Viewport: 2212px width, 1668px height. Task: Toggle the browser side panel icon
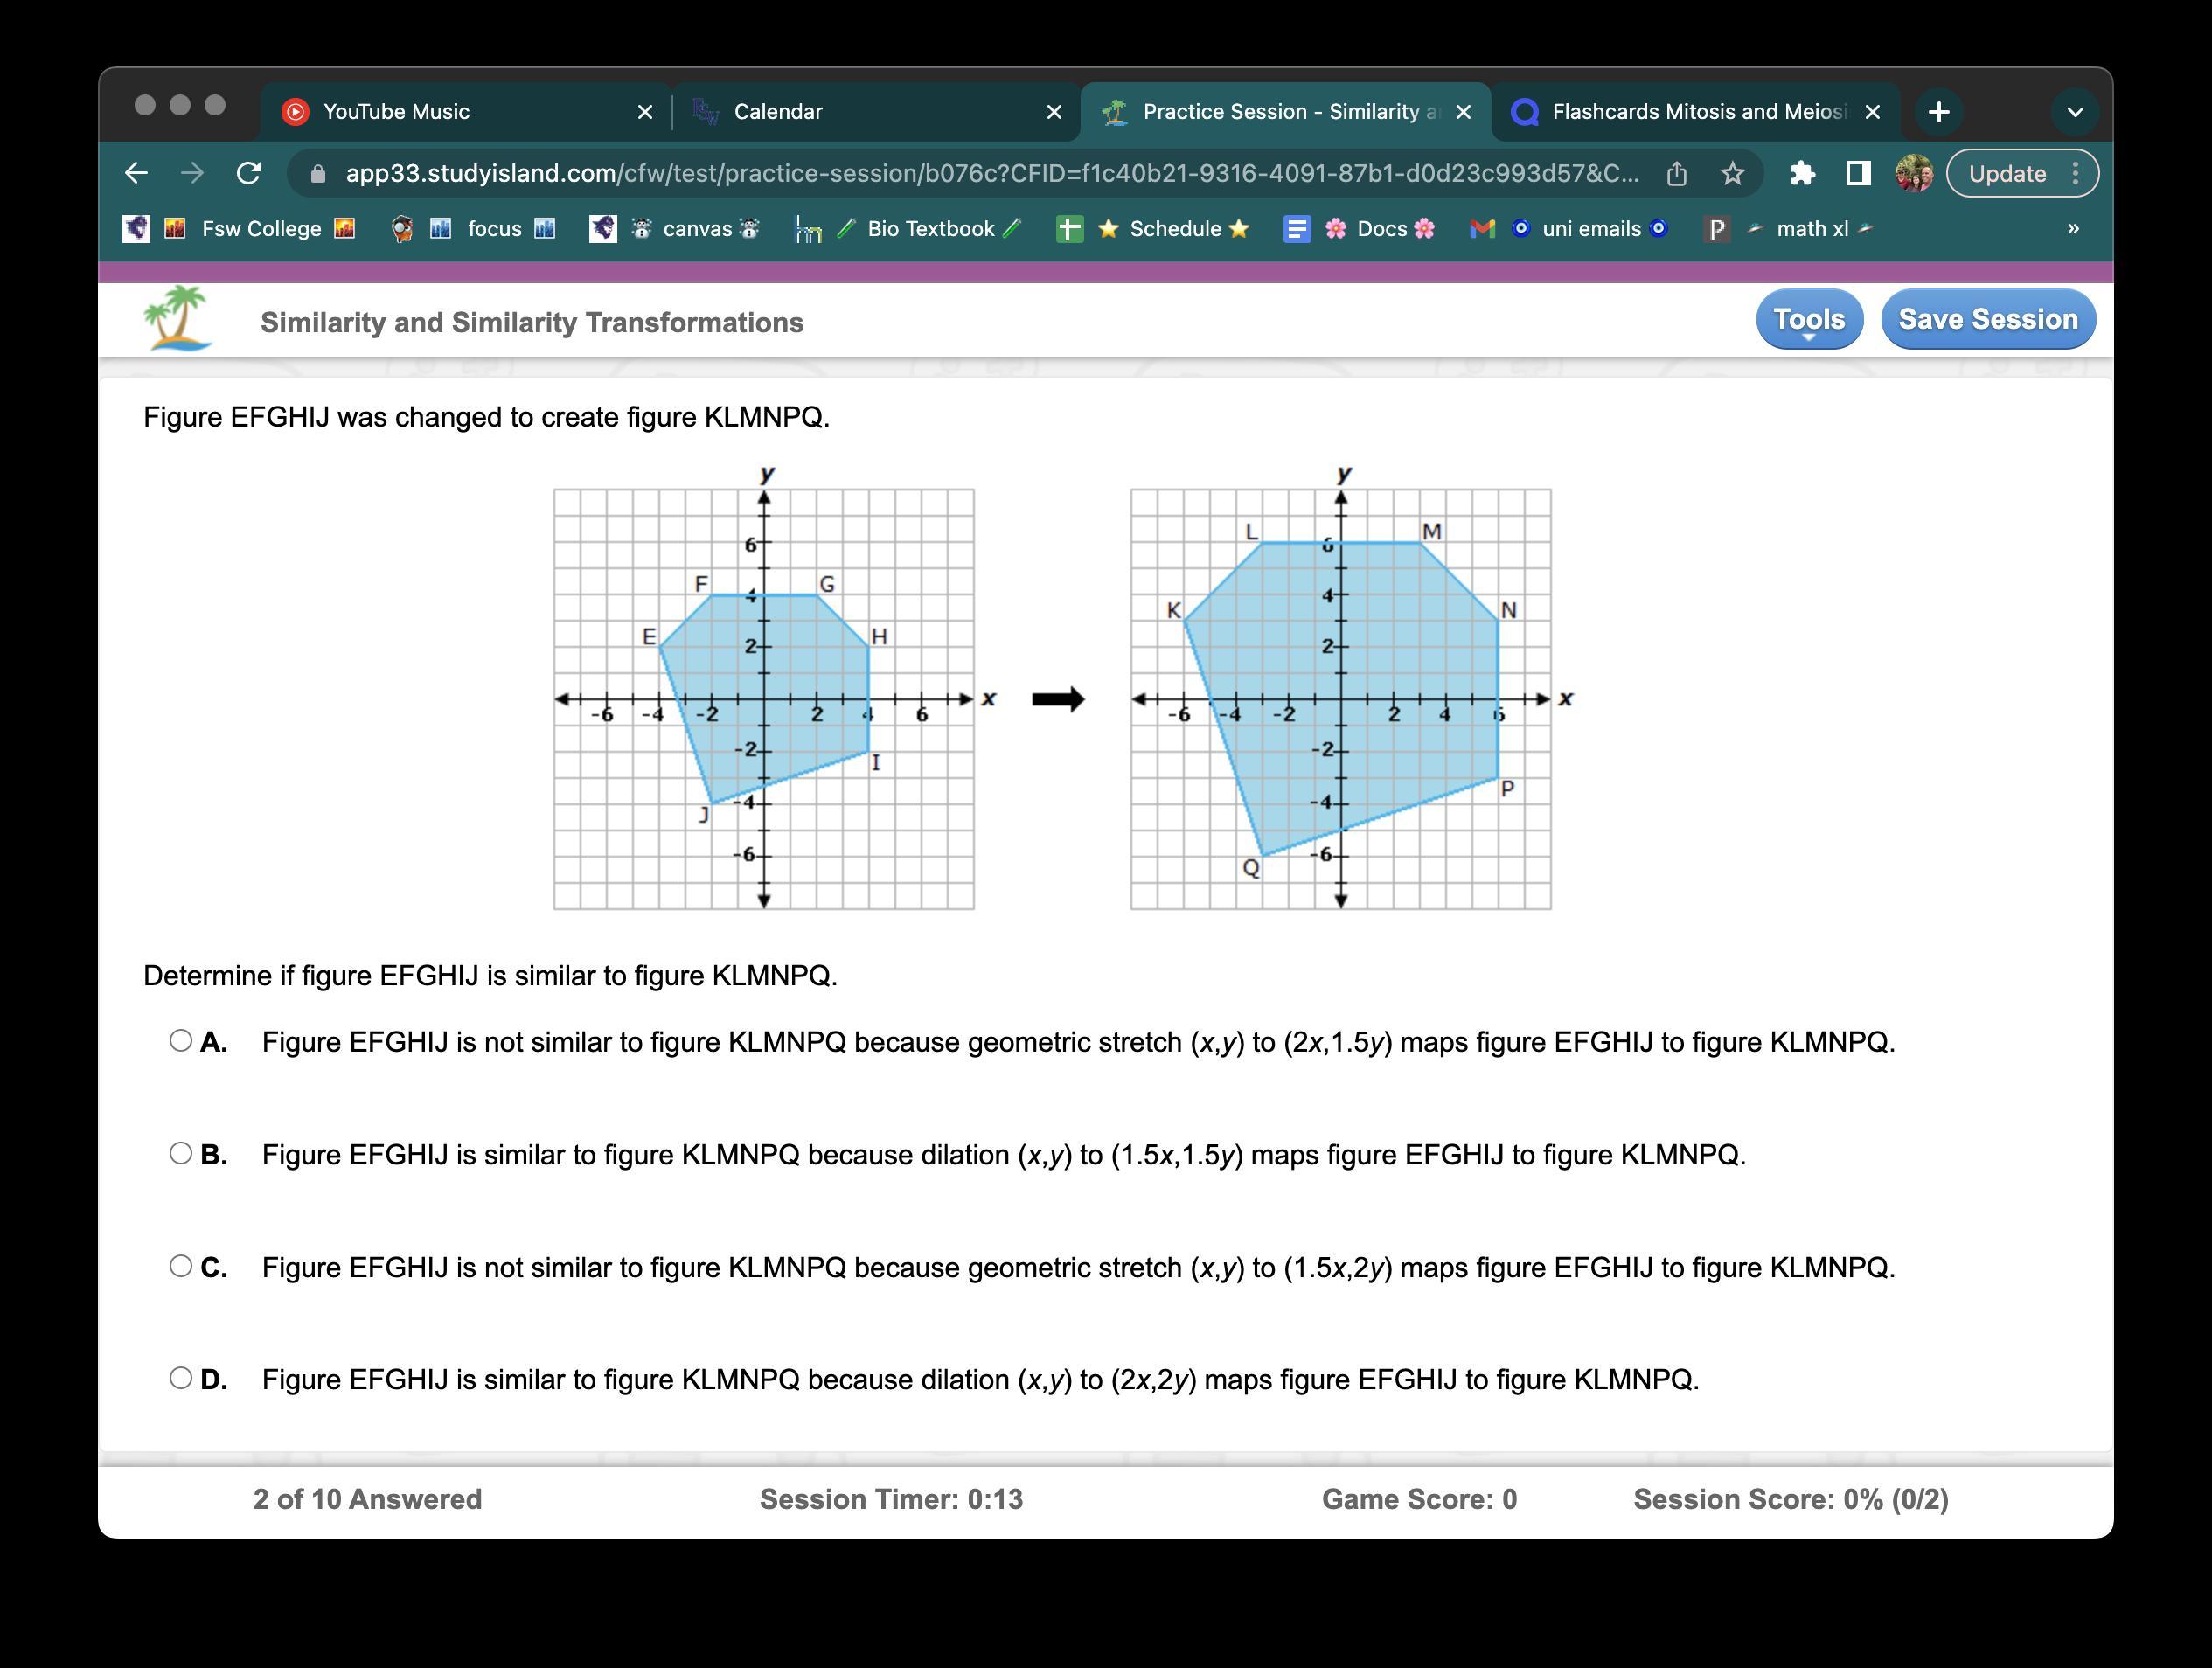(1858, 174)
